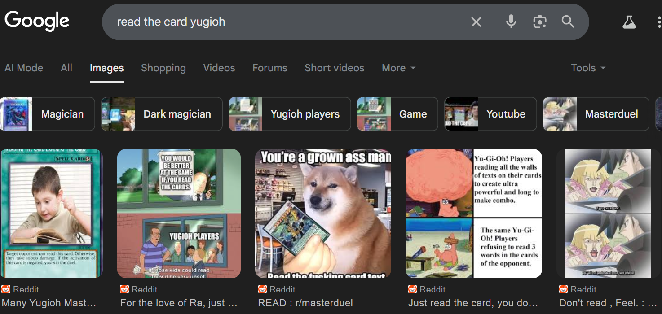
Task: Open 'Many Yugioh Mast…' result title
Action: [49, 303]
